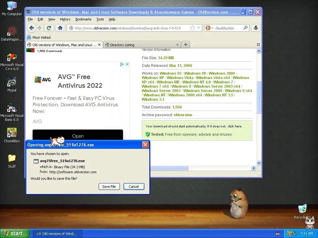Open the Bookmarks menu
This screenshot has width=318, height=238.
[x=83, y=19]
